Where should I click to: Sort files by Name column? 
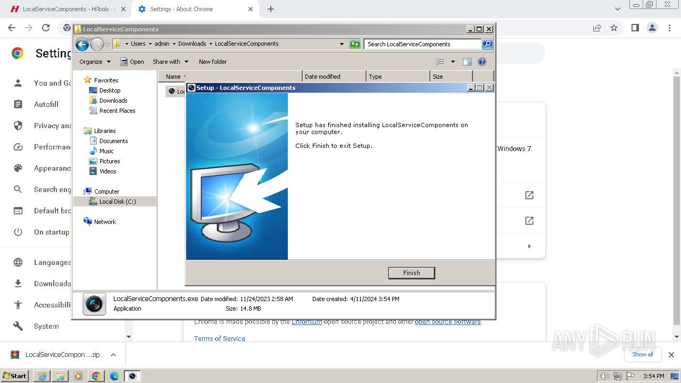[230, 77]
